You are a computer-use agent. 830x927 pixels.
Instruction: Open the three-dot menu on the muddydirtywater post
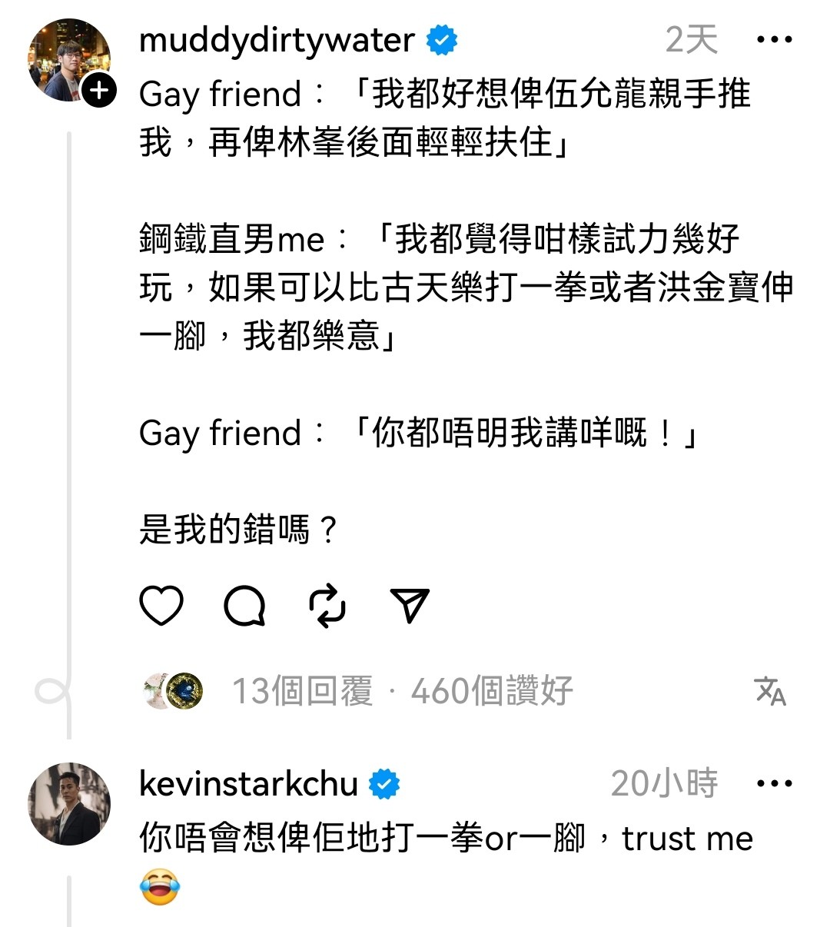click(x=774, y=40)
